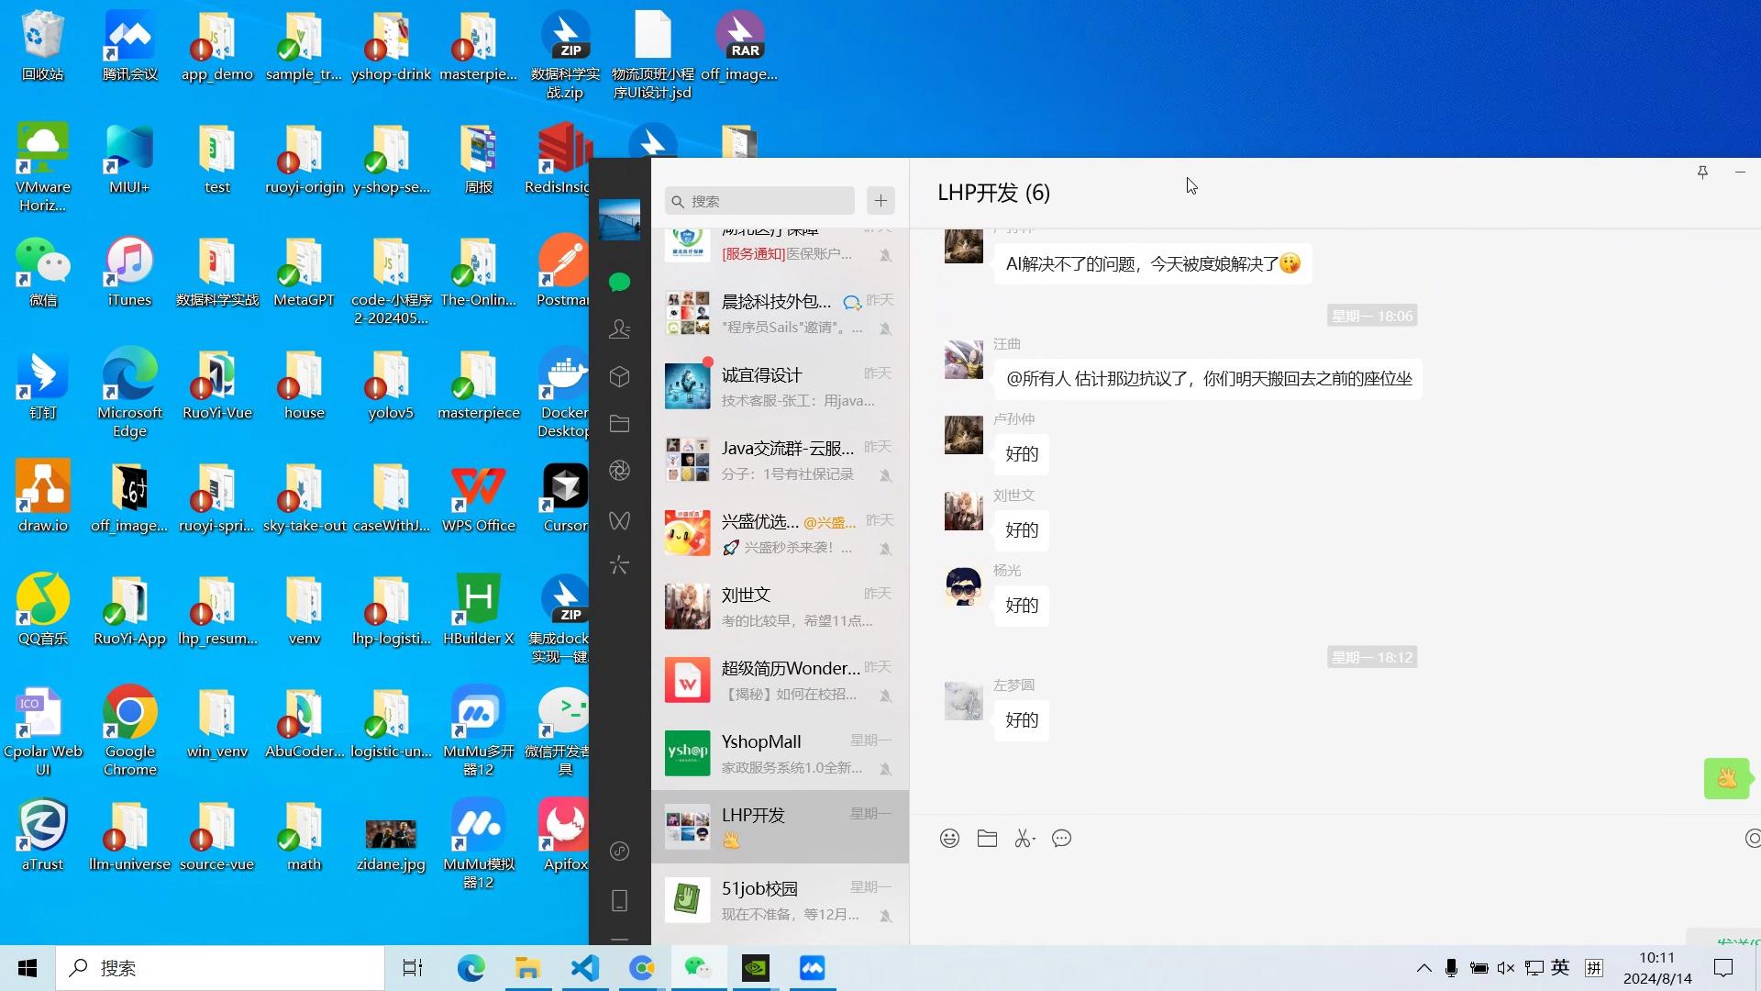Click the LHP开发 (6) chat title
1761x991 pixels.
click(x=993, y=193)
